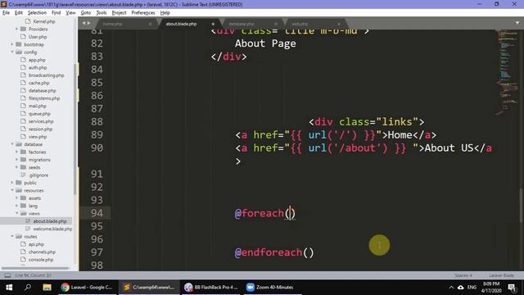The height and width of the screenshot is (295, 524).
Task: Expand the factories folder
Action: 16,152
